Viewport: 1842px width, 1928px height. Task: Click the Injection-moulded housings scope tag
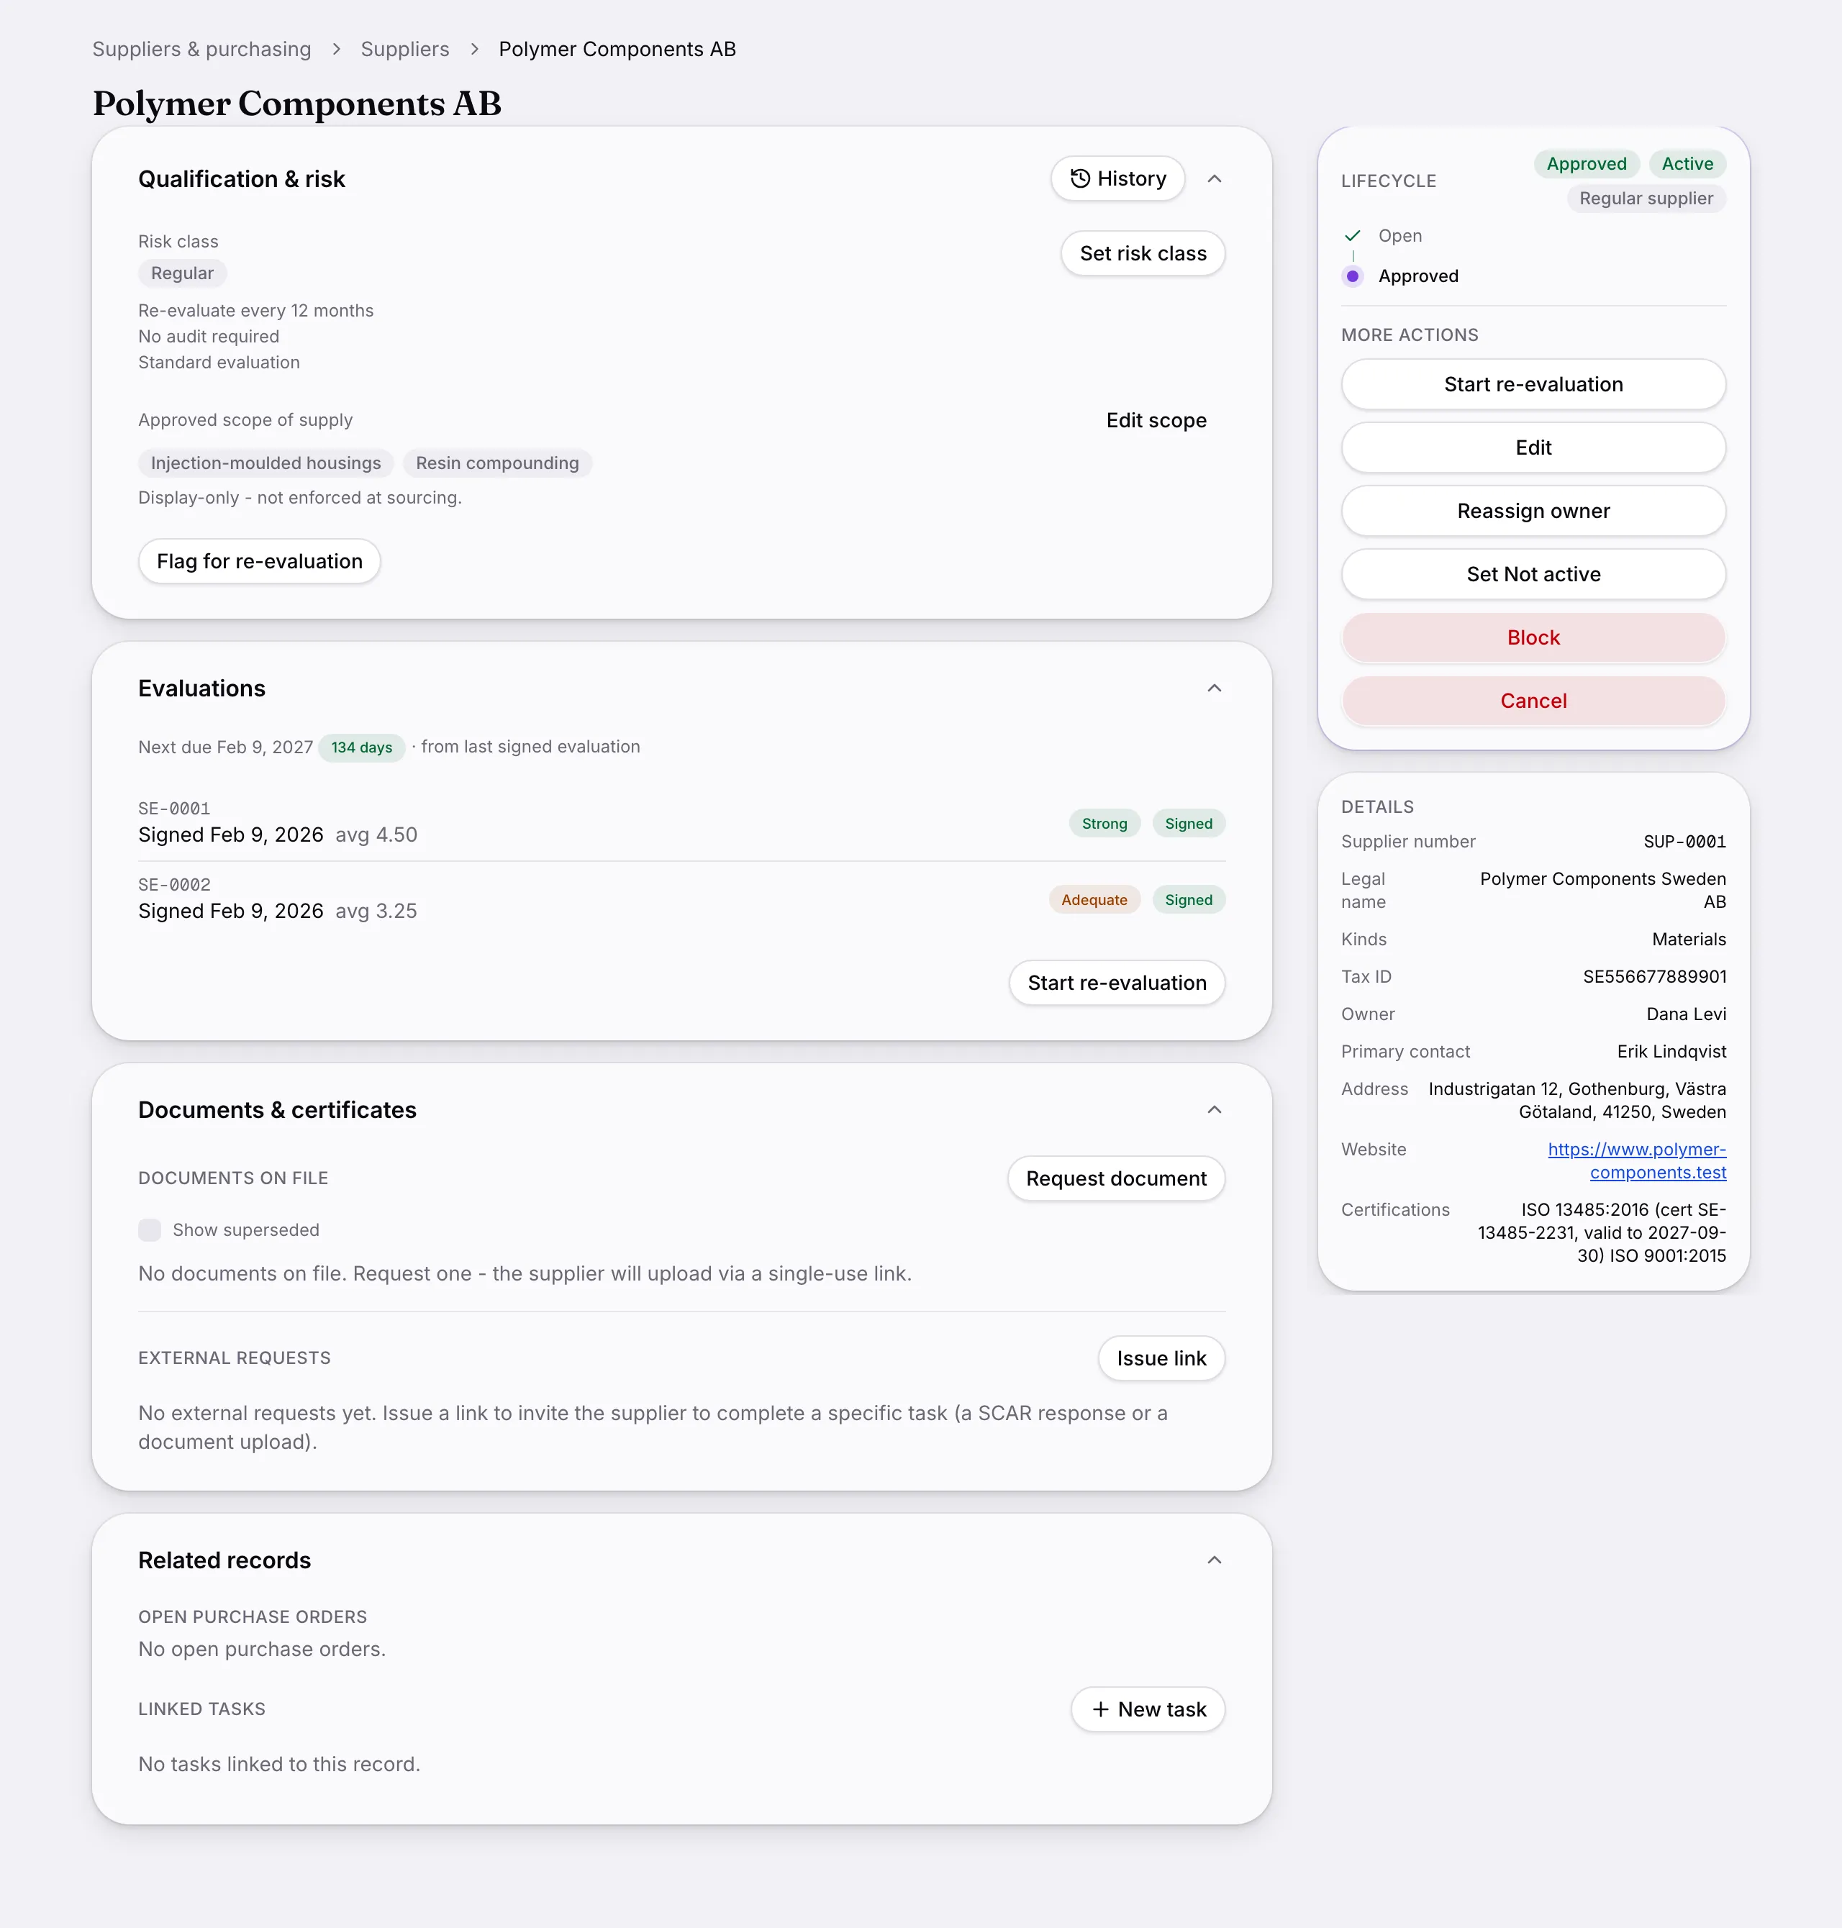point(266,463)
